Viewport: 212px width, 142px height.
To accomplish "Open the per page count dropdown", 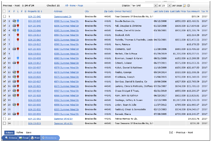I will (166, 6).
